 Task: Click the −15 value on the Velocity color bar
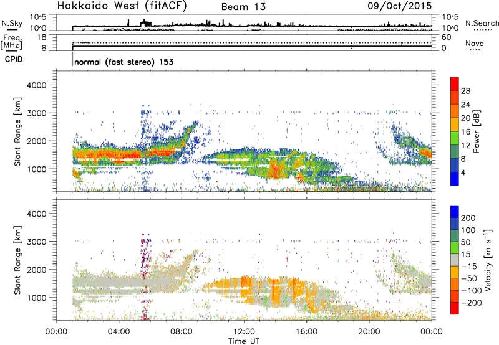469,267
